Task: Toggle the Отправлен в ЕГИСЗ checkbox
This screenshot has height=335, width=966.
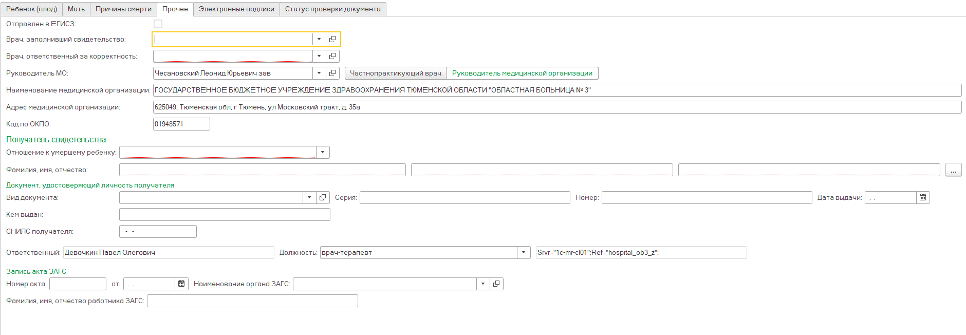Action: tap(158, 24)
